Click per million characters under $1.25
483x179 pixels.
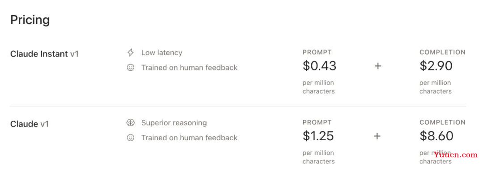pyautogui.click(x=318, y=157)
